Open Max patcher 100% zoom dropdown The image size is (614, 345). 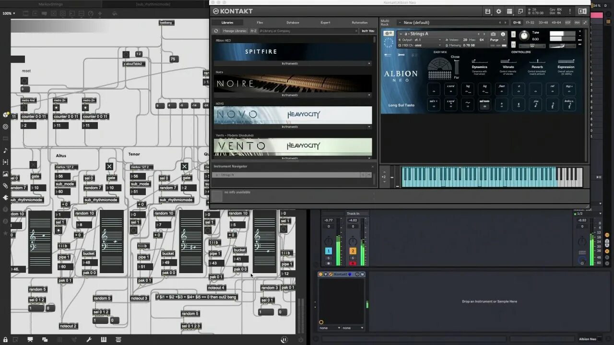[8, 13]
